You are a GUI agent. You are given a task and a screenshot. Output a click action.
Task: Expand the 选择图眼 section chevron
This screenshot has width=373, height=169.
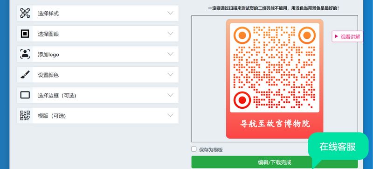coord(170,33)
